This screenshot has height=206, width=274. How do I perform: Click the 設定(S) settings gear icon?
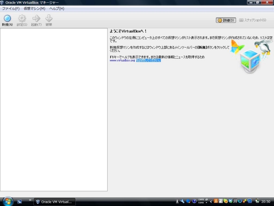(x=22, y=18)
